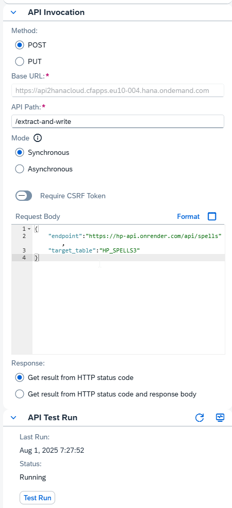This screenshot has height=508, width=232.
Task: Click the Request Body label
Action: (x=38, y=216)
